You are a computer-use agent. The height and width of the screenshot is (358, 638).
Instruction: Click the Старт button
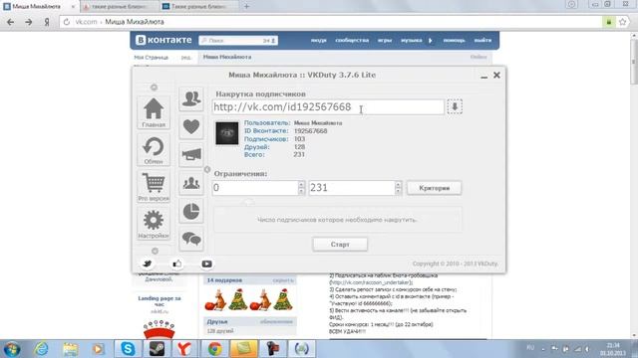340,245
